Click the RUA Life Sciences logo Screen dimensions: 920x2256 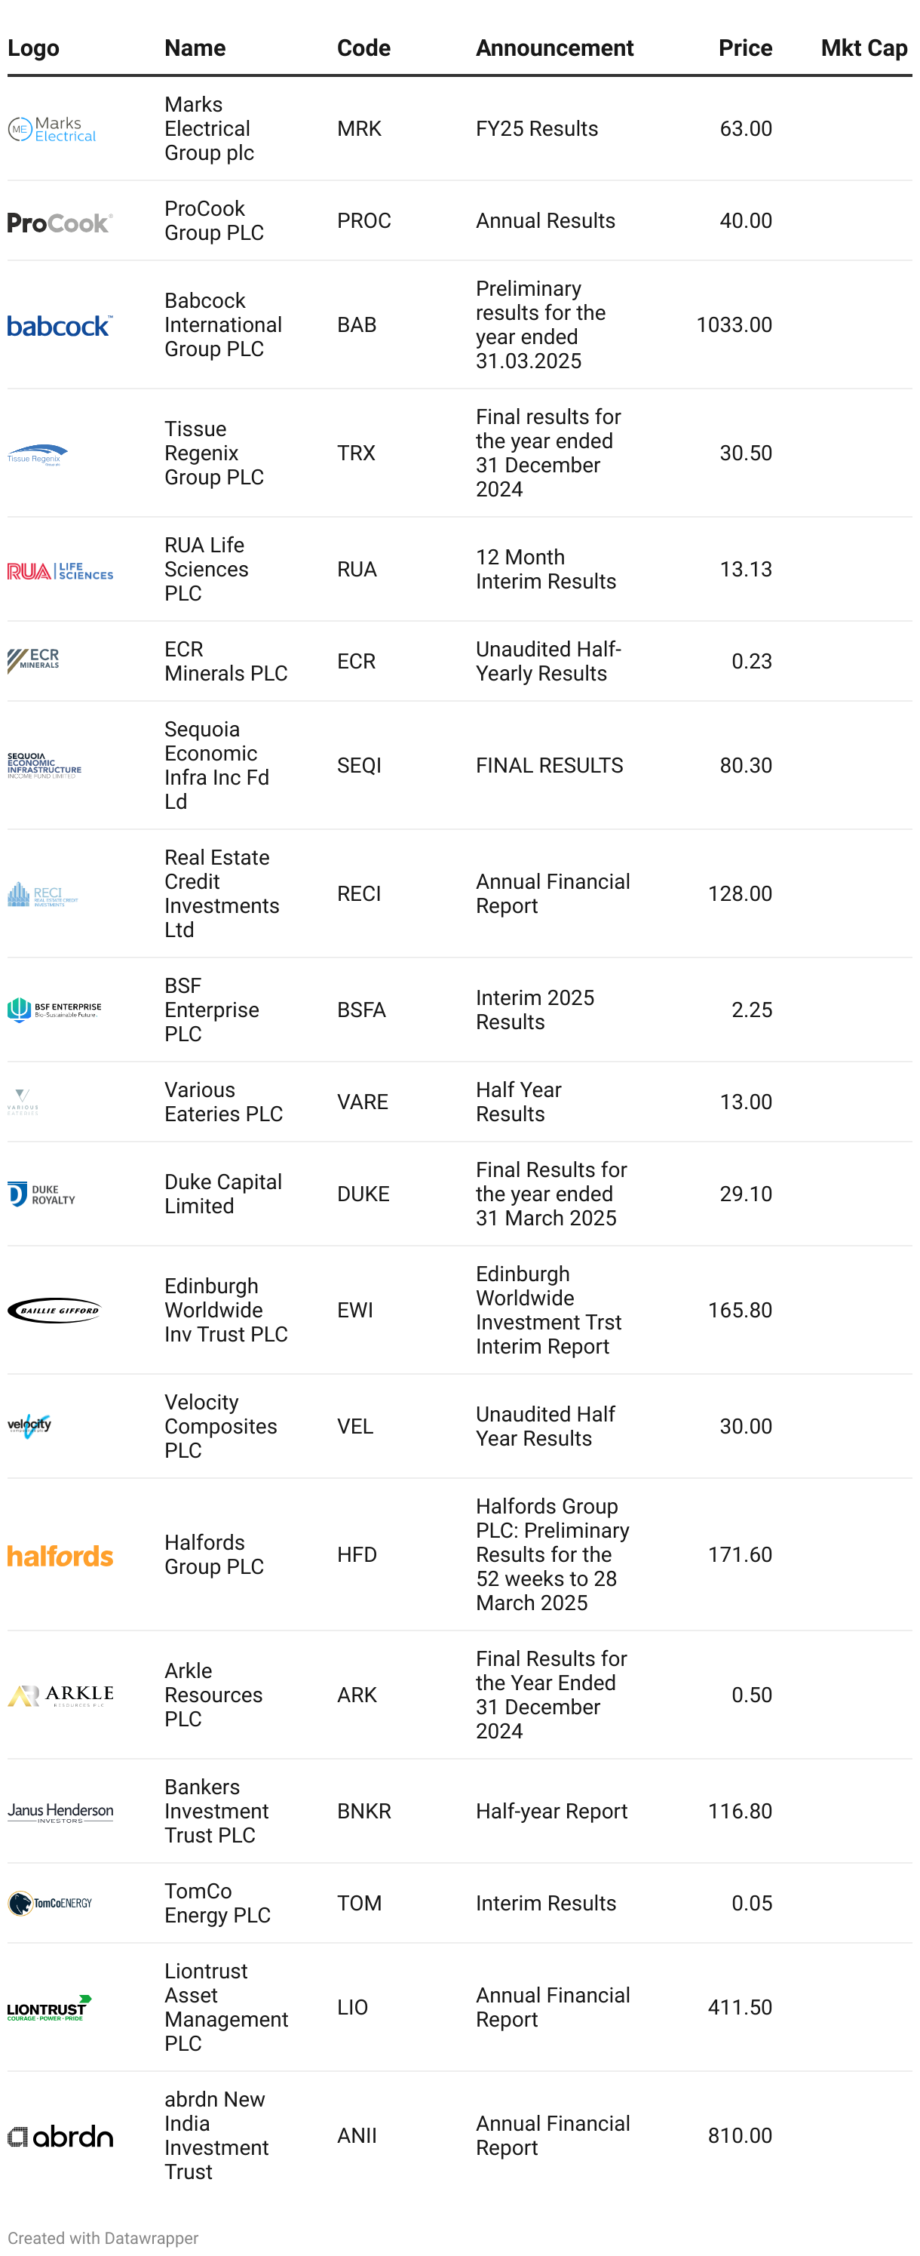60,571
